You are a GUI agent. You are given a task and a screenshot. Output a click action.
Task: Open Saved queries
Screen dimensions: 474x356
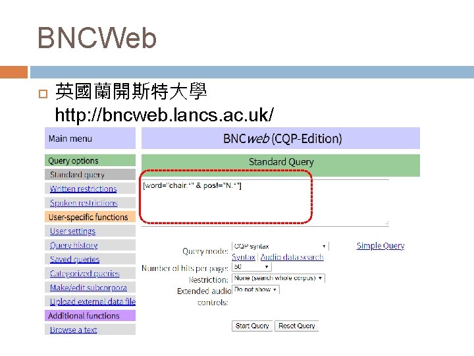[74, 259]
